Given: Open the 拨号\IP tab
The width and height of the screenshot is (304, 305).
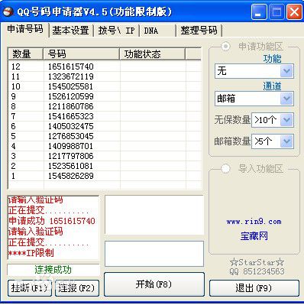Looking at the screenshot, I should pyautogui.click(x=116, y=31).
